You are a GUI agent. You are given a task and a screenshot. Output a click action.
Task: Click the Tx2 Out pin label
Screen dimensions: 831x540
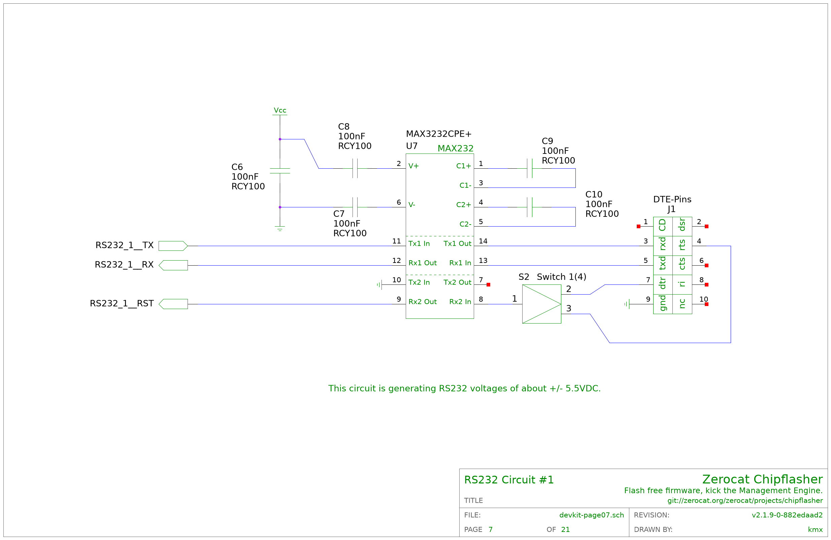(x=457, y=282)
